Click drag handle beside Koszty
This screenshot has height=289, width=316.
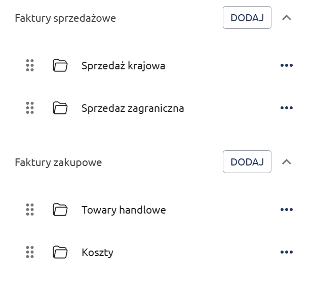coord(29,252)
